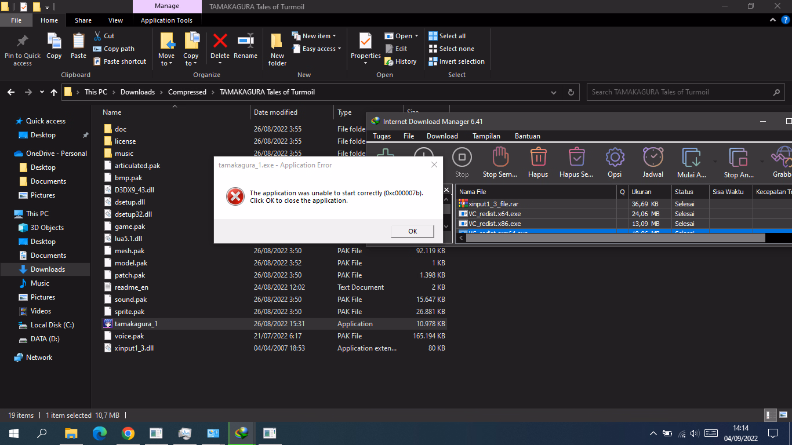Viewport: 792px width, 445px height.
Task: Click the search box for TAMAKAGURA folder
Action: point(686,92)
